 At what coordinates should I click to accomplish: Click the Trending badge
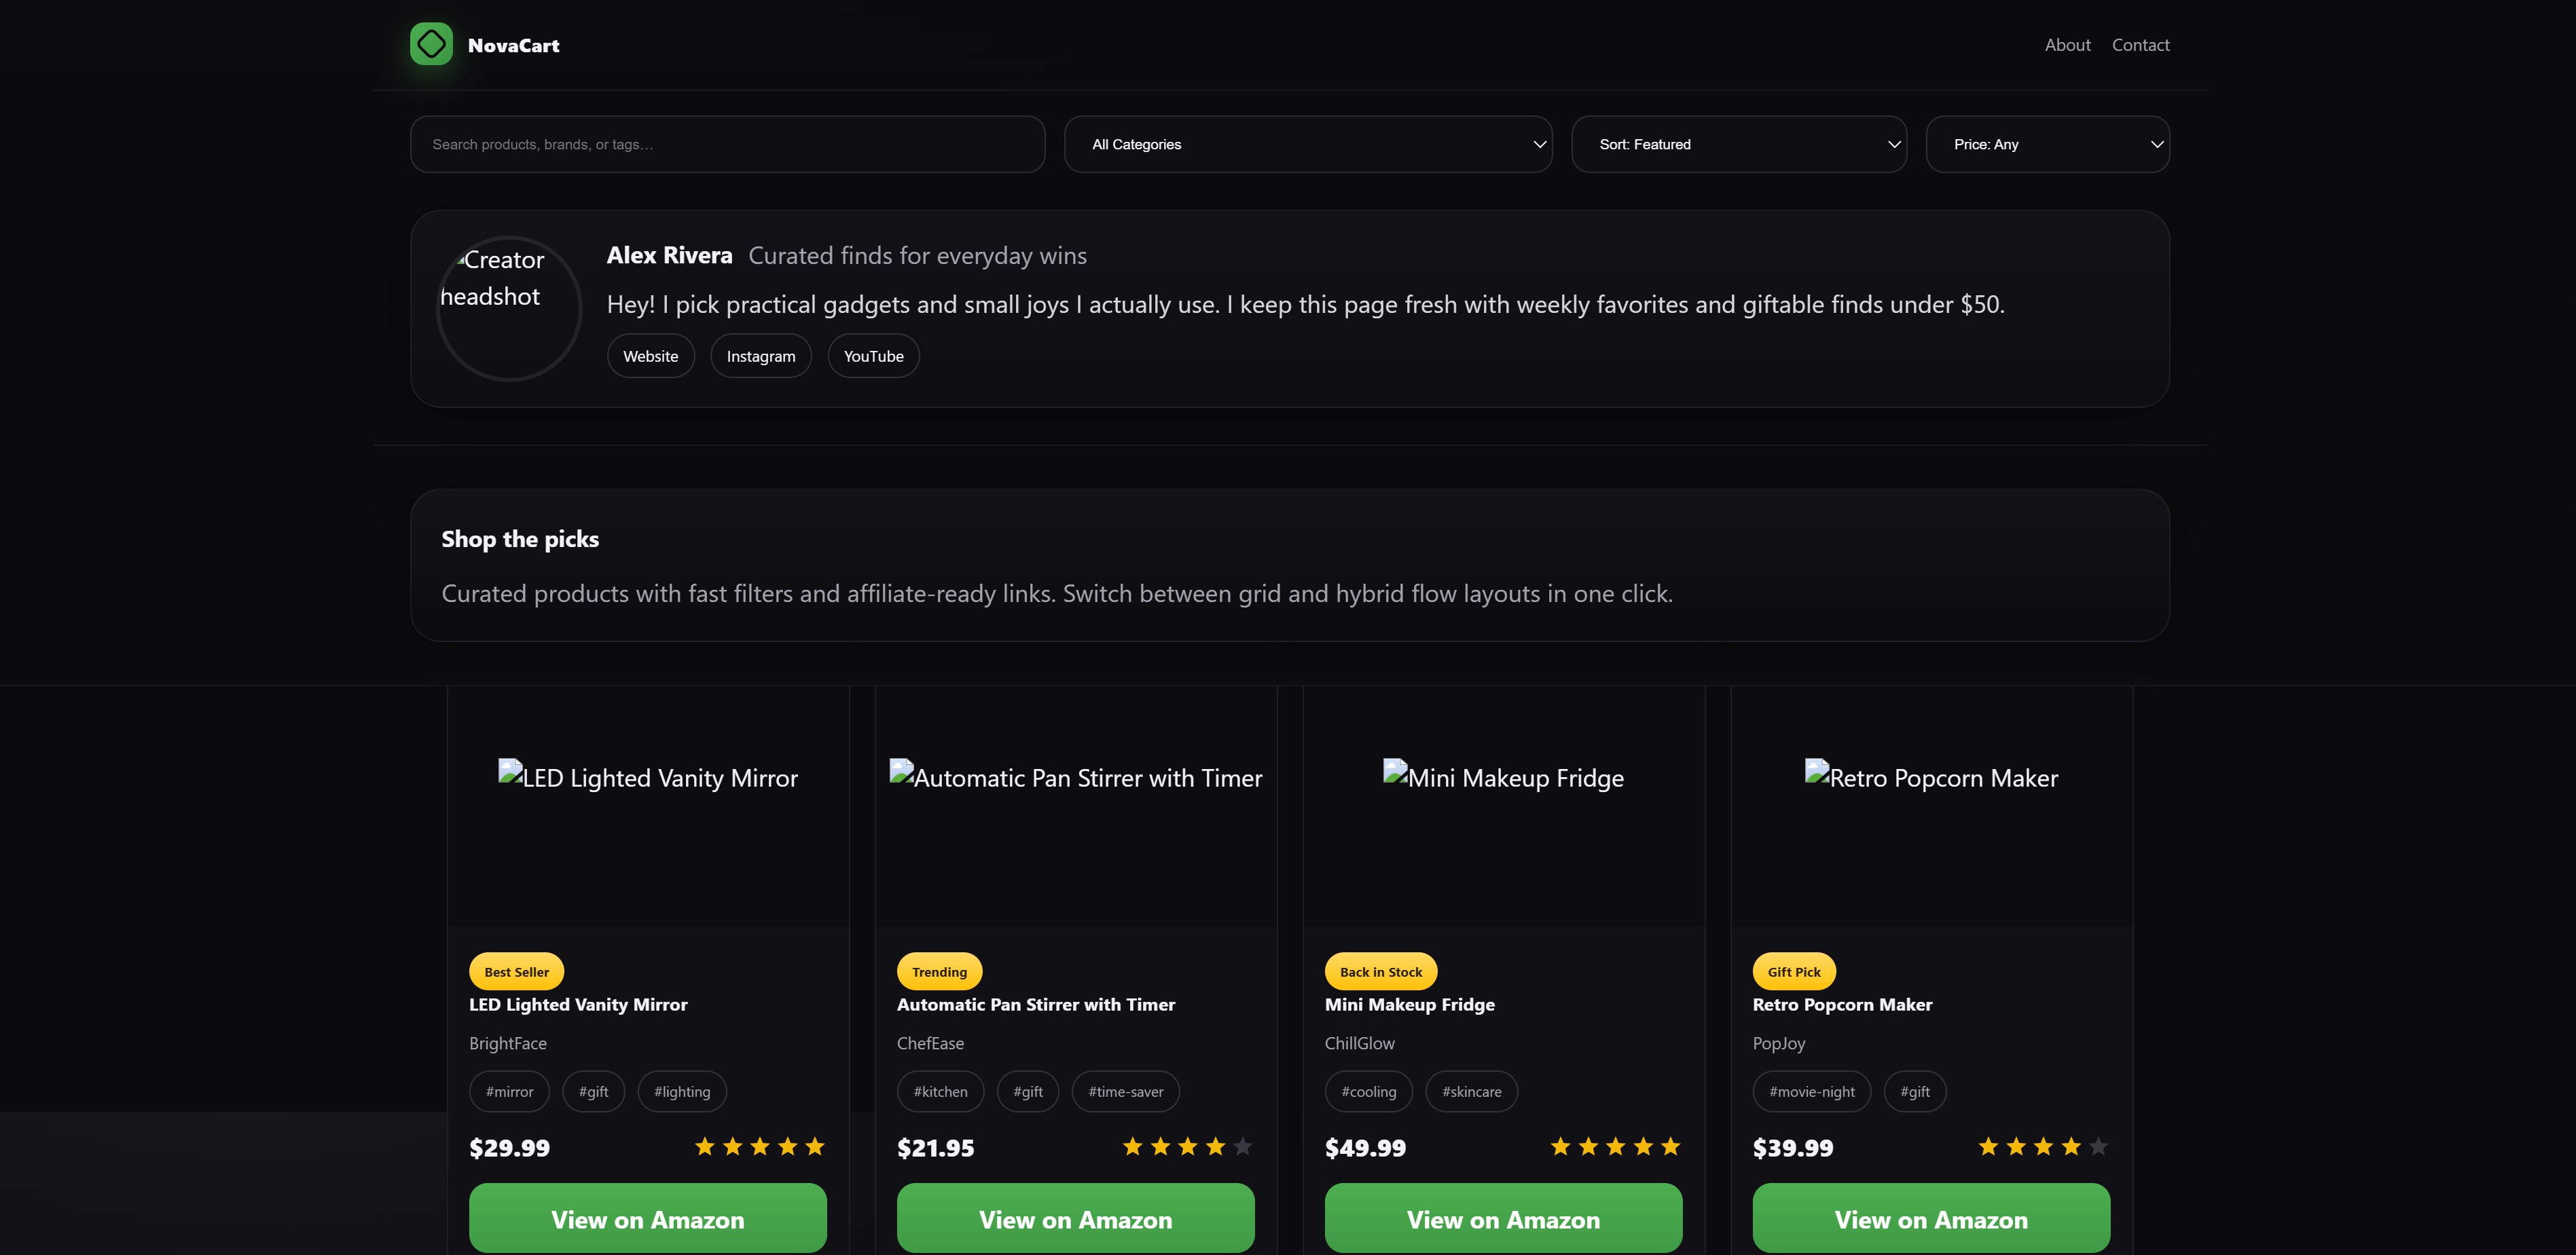(x=939, y=971)
